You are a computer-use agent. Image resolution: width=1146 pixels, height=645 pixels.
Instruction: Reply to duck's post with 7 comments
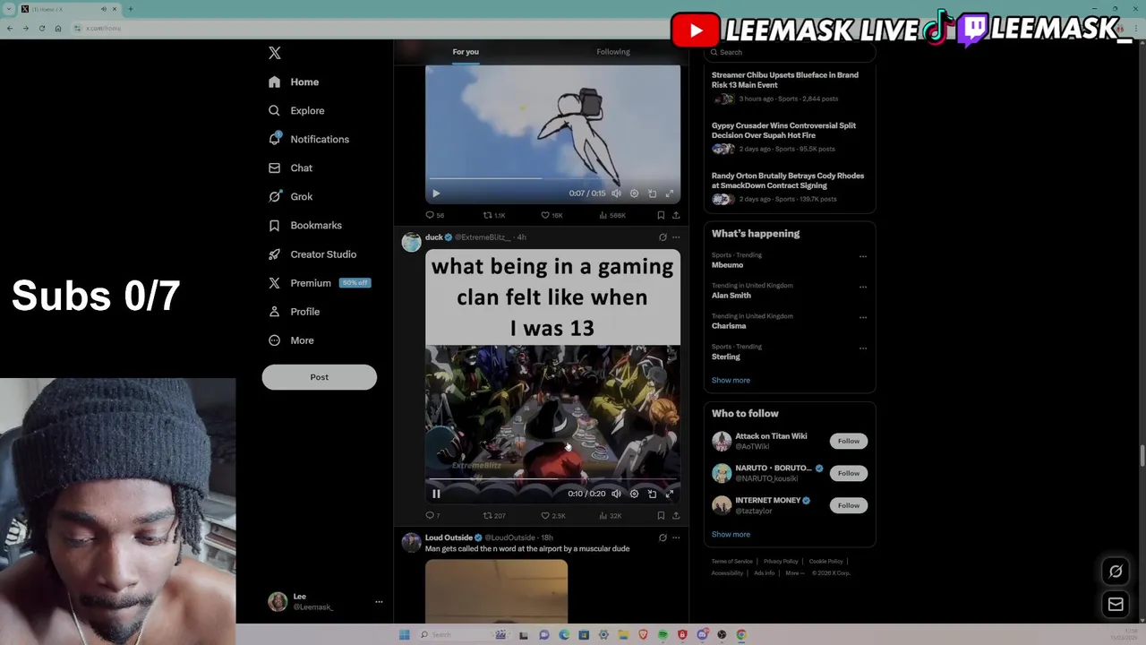pyautogui.click(x=432, y=516)
